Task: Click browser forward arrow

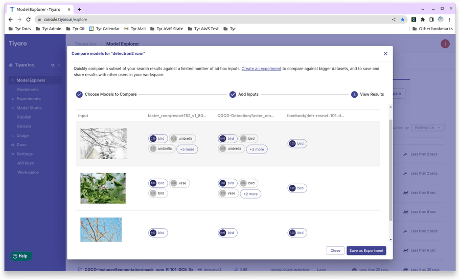Action: coord(19,19)
